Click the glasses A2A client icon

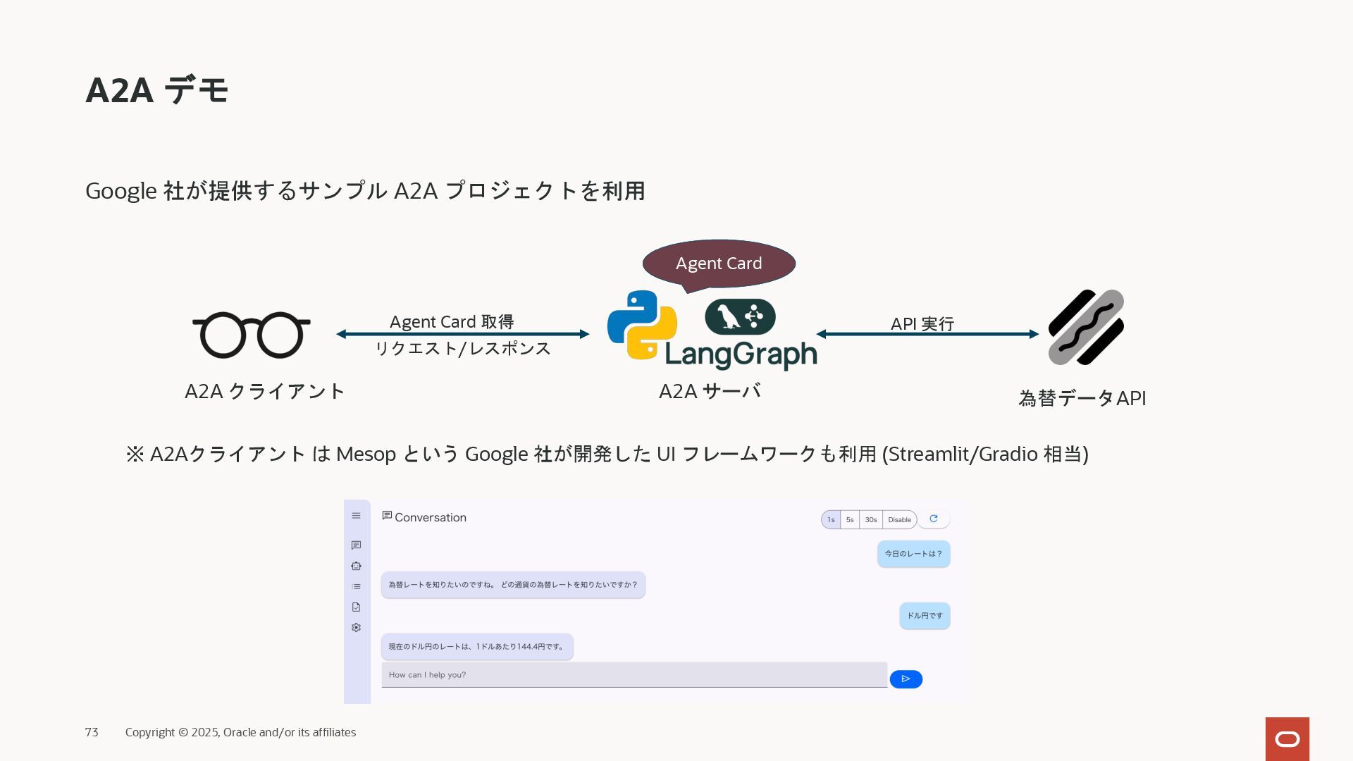[x=252, y=335]
